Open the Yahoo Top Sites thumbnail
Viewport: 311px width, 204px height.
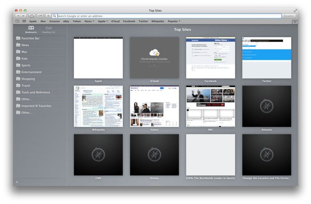(154, 106)
